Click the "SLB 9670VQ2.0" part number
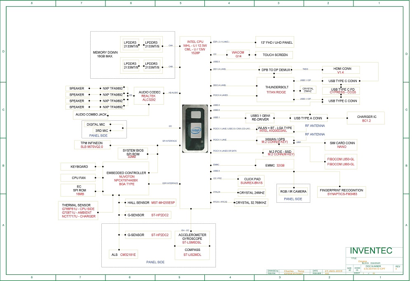Viewport: 412px width, 281px height. point(92,147)
